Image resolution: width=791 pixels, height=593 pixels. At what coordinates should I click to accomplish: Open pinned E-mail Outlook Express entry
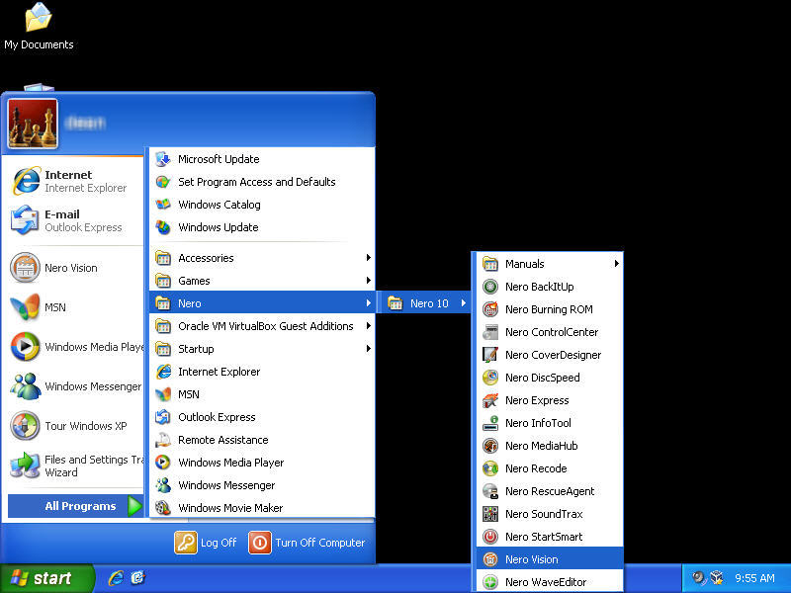[73, 220]
